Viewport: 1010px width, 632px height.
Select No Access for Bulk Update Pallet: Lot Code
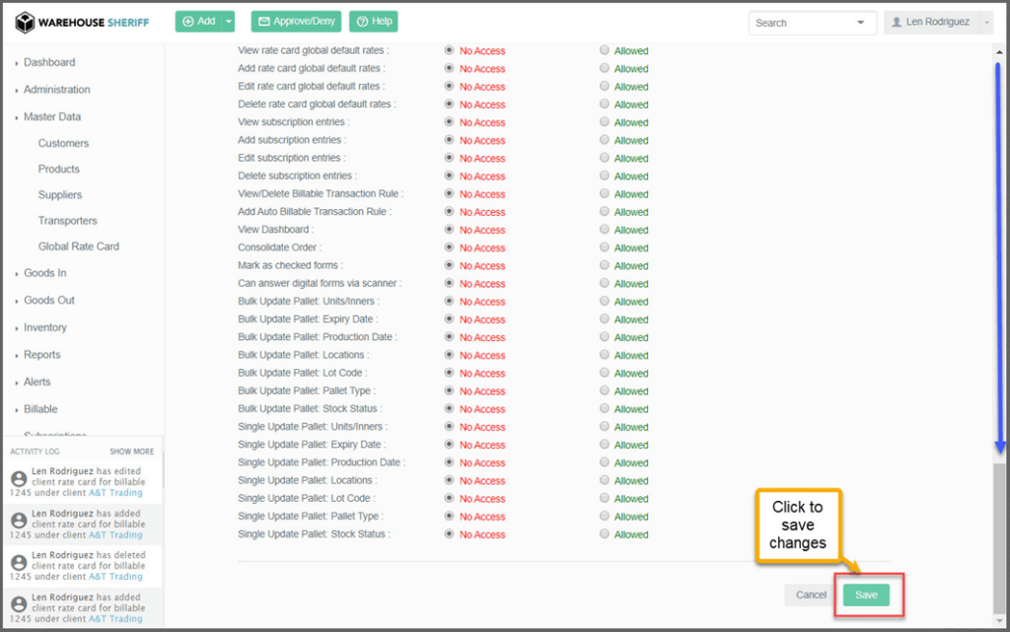(x=450, y=373)
